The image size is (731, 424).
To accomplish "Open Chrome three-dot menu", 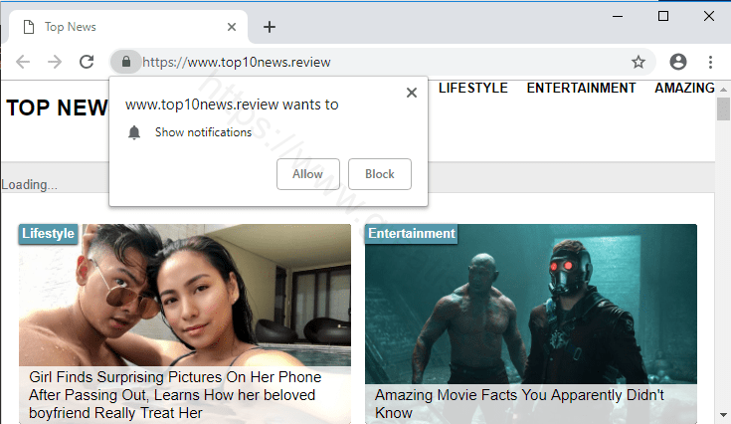I will [710, 62].
